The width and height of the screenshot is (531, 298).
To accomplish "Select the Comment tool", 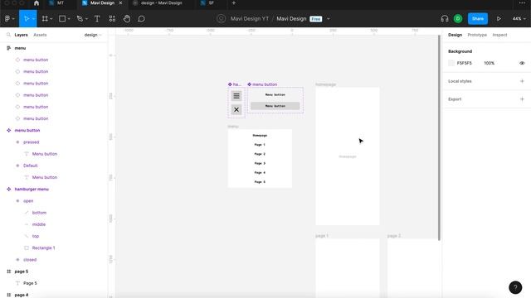I will pyautogui.click(x=141, y=18).
